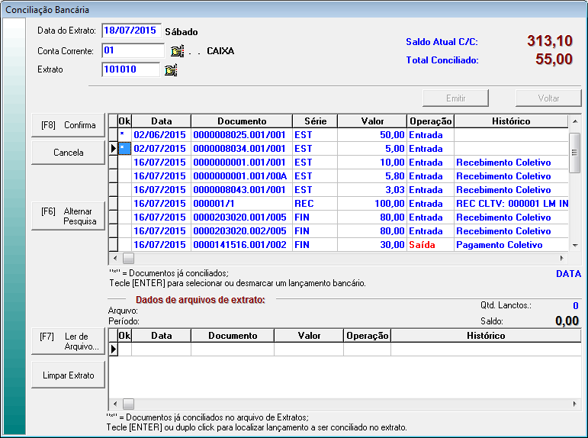
Task: Select document 0000008034.001/001
Action: pyautogui.click(x=242, y=149)
